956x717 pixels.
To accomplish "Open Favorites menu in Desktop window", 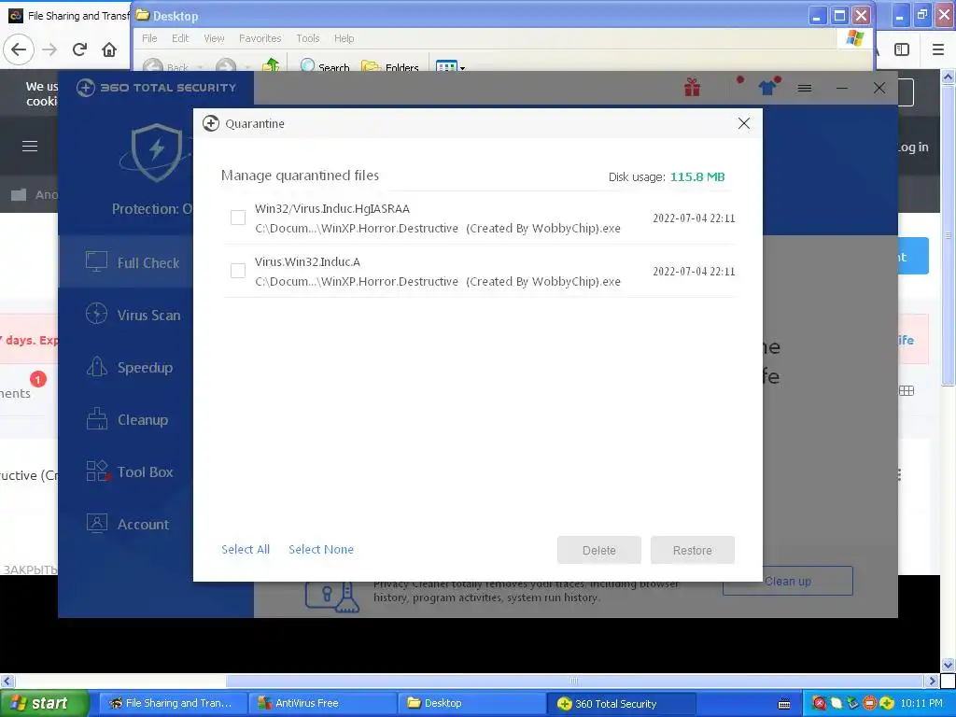I will tap(260, 38).
